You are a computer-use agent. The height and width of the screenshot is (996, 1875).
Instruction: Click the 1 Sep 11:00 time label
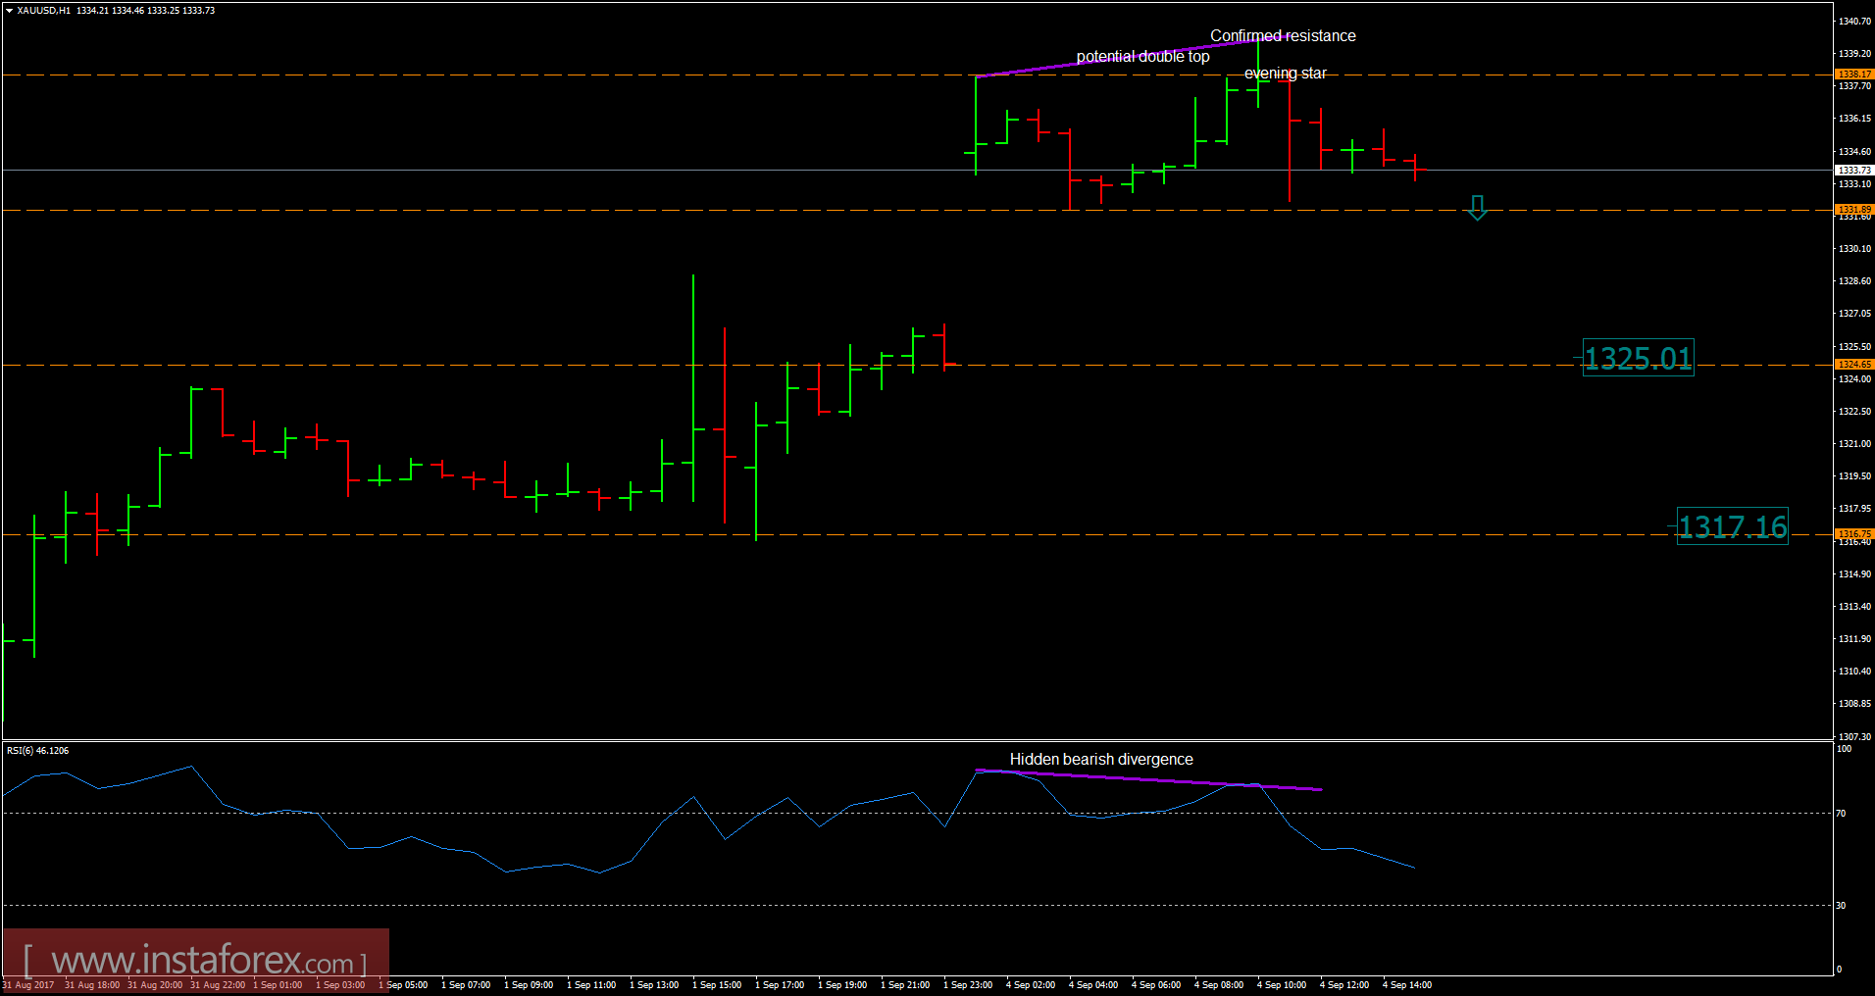(x=591, y=985)
